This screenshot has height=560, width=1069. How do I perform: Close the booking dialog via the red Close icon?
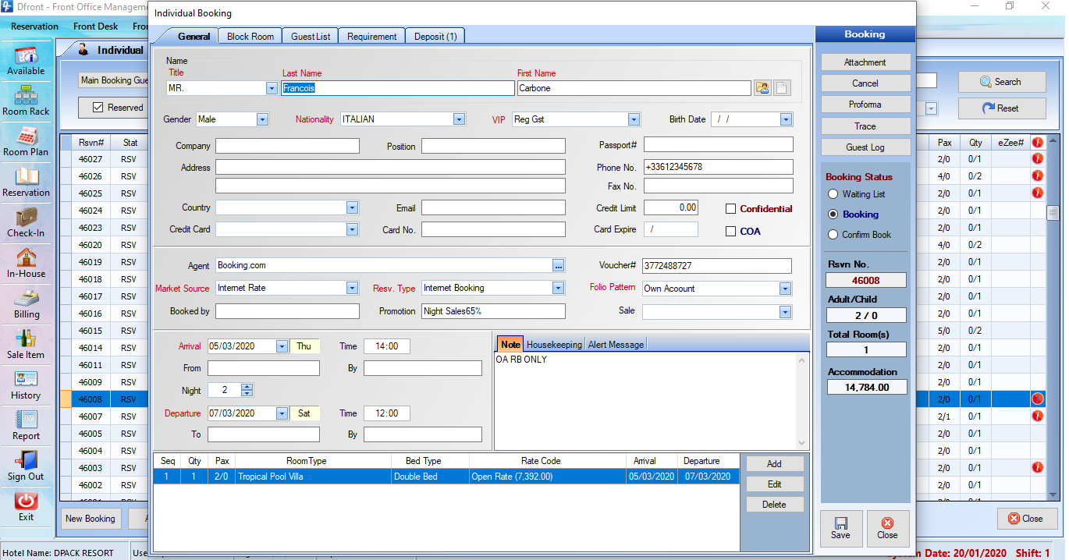click(x=887, y=529)
